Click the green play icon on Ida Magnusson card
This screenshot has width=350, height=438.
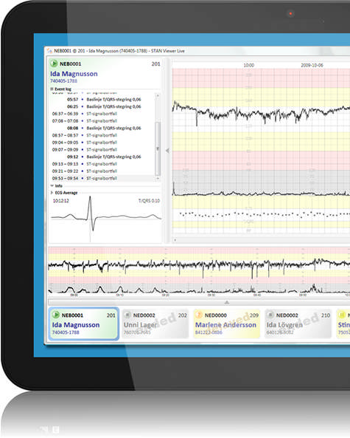click(56, 315)
